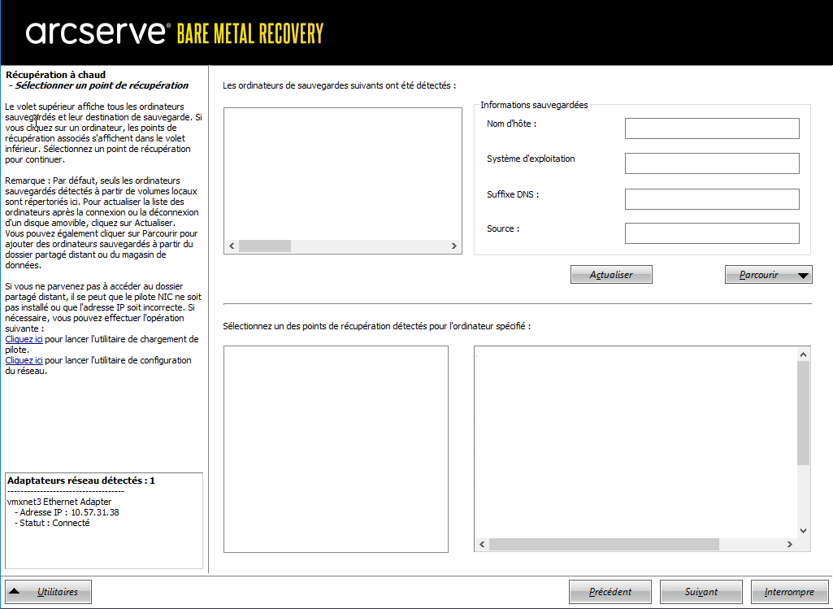Open the network configuration utility link
This screenshot has width=833, height=609.
pos(24,360)
